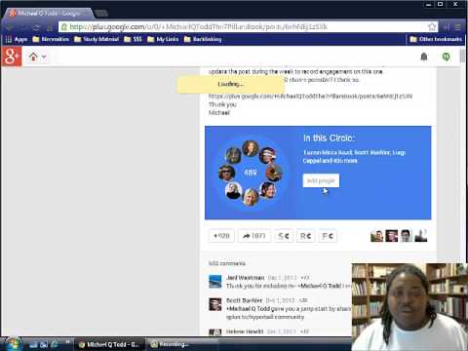This screenshot has height=351, width=468.
Task: Open the third plus-oner avatar thumbnail
Action: click(407, 236)
